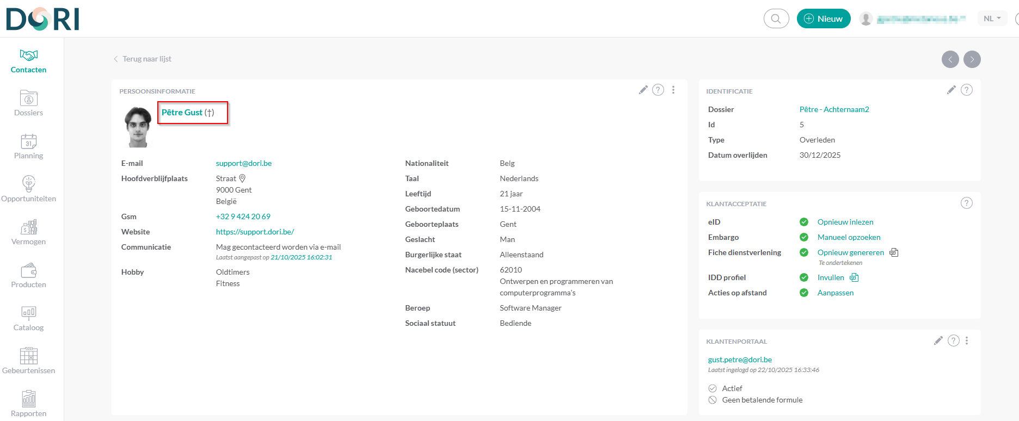
Task: Click the contact profile photo
Action: (x=138, y=127)
